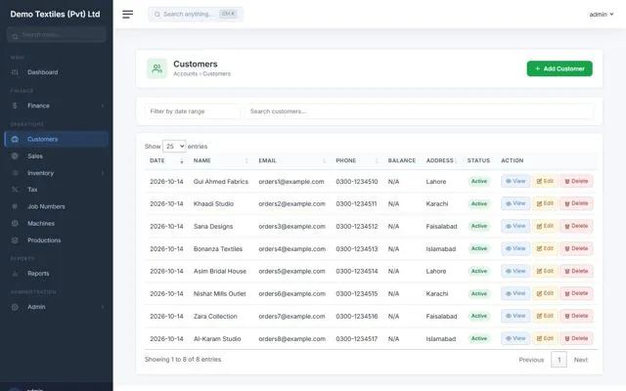Click the Admin gear icon

point(15,307)
